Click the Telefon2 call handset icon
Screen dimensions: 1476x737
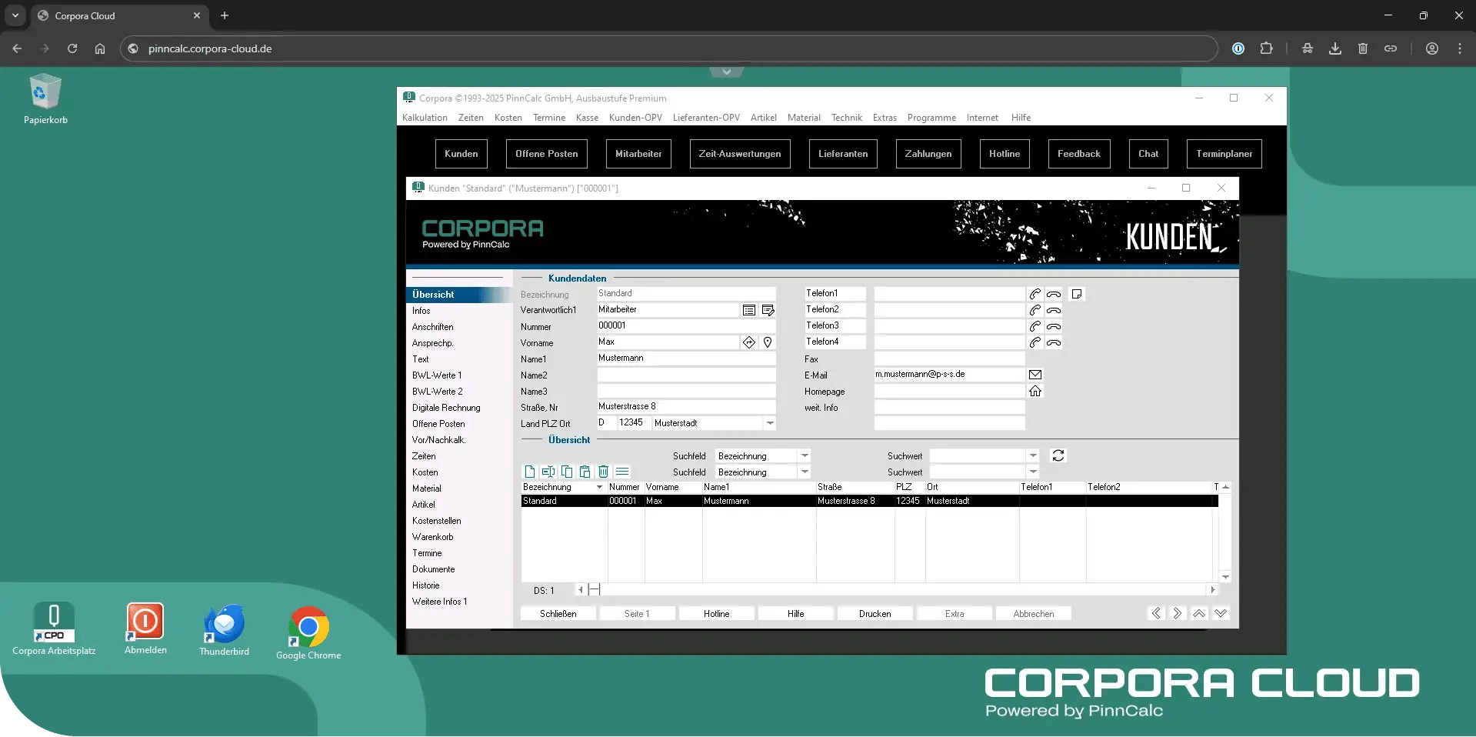(x=1035, y=310)
